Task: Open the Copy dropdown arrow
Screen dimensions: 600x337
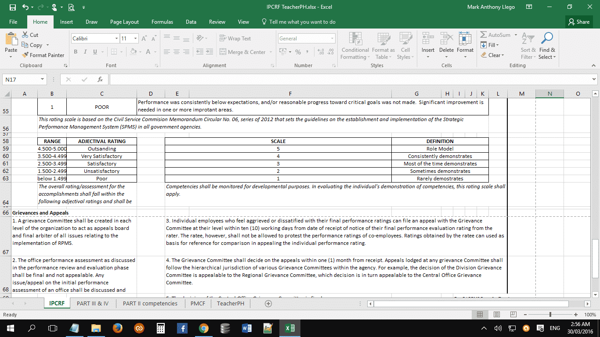Action: pos(47,45)
